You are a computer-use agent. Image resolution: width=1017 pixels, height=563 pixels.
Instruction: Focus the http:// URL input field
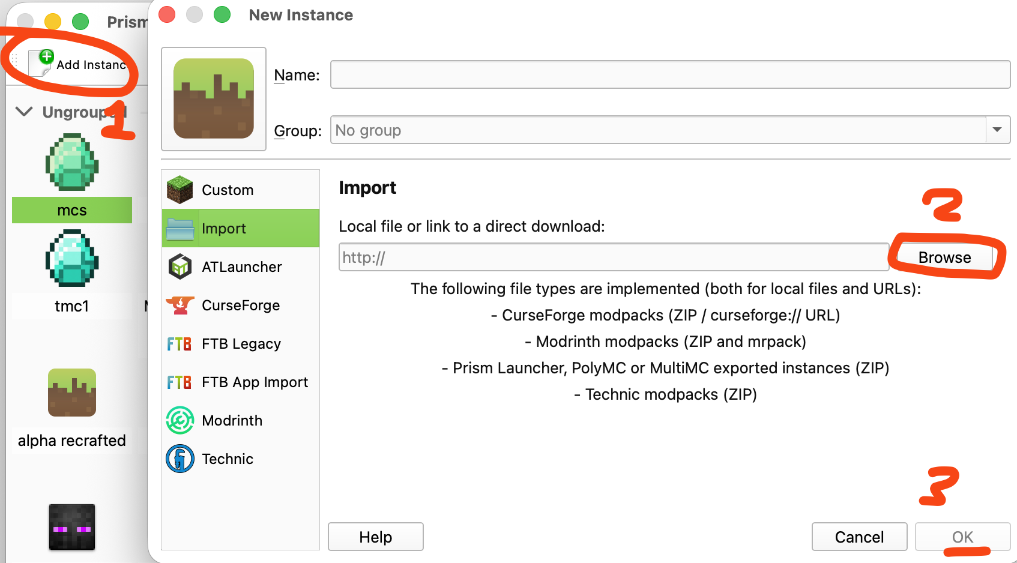pos(614,257)
